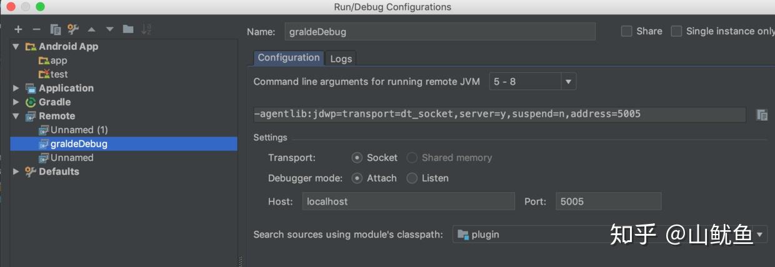Copy JVM arguments to clipboard icon

click(762, 115)
